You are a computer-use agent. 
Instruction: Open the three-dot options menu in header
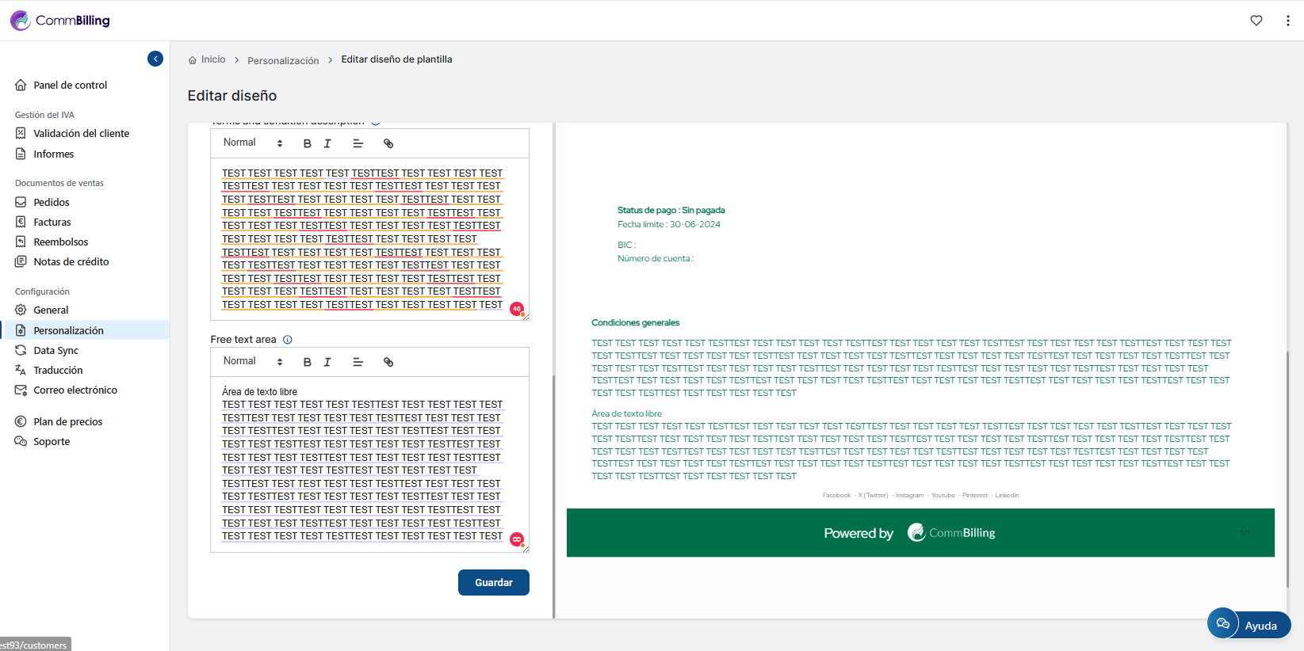coord(1287,21)
